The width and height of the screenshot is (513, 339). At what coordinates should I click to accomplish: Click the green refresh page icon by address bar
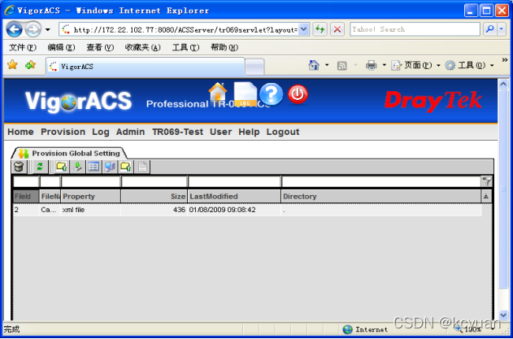(320, 29)
